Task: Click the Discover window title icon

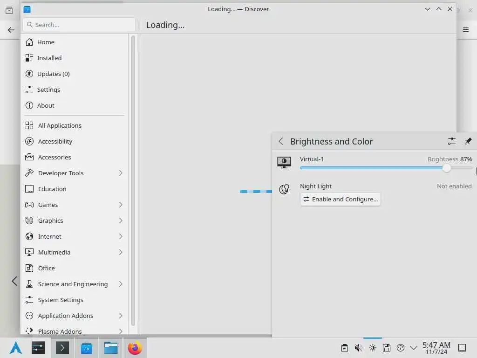Action: click(27, 9)
